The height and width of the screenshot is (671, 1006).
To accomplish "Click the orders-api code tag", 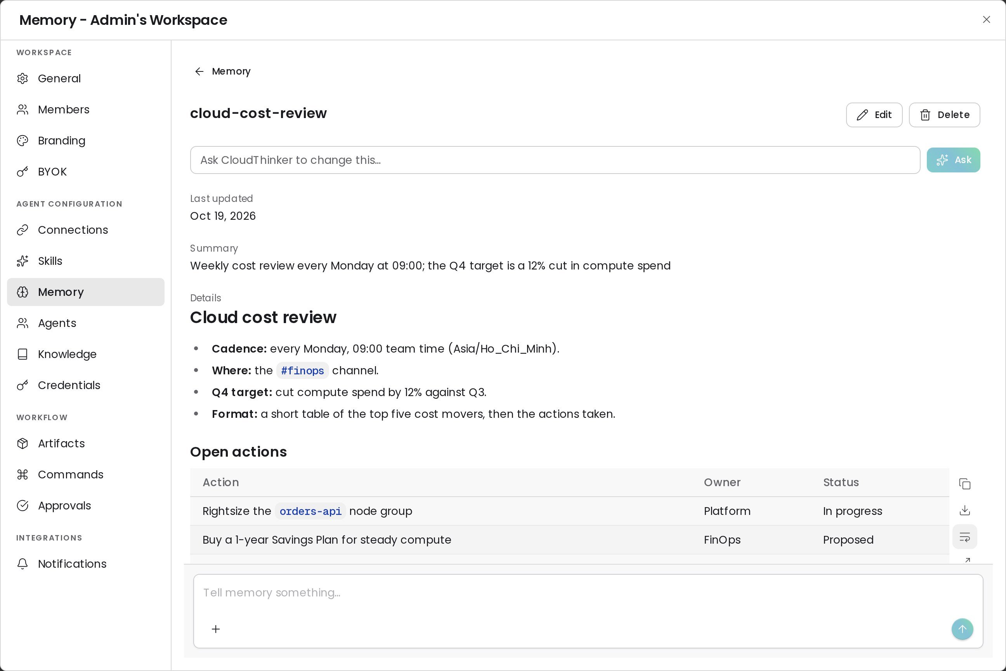I will 310,511.
